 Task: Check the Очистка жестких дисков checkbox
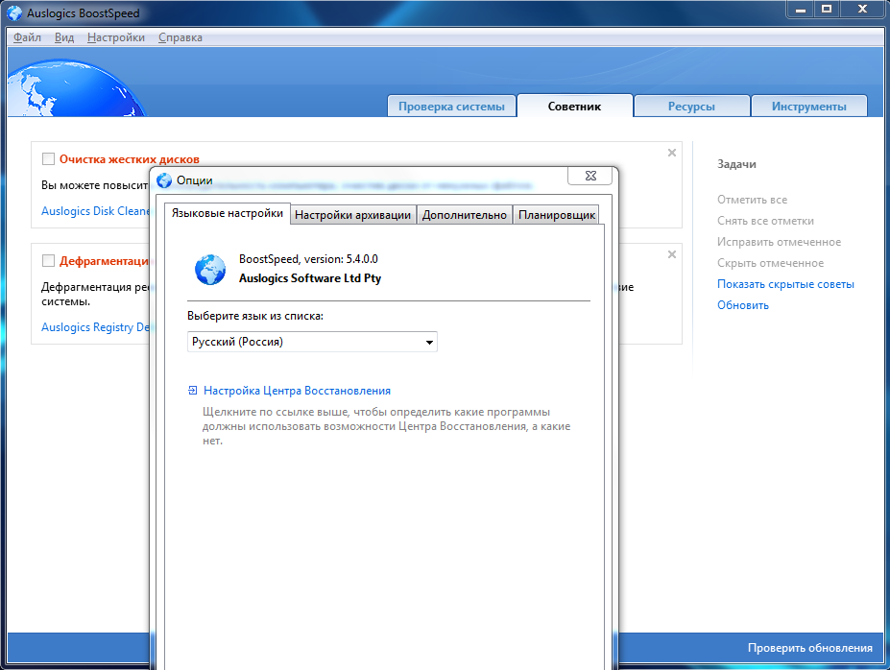[x=48, y=158]
